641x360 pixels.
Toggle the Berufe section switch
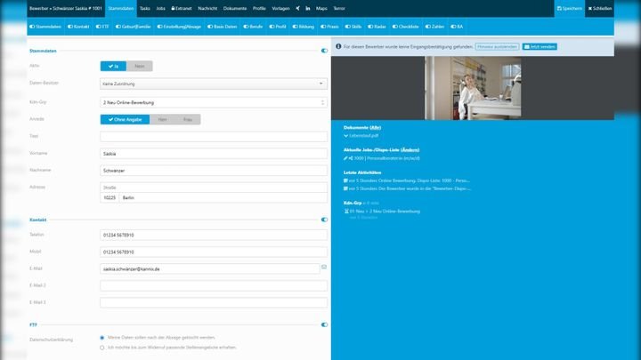point(246,27)
